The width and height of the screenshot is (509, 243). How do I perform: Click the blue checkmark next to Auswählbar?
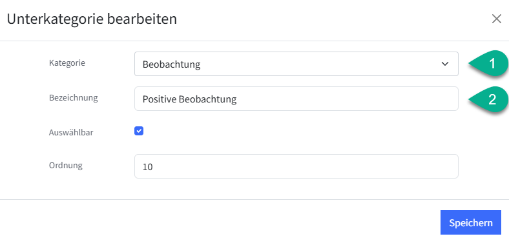[139, 131]
